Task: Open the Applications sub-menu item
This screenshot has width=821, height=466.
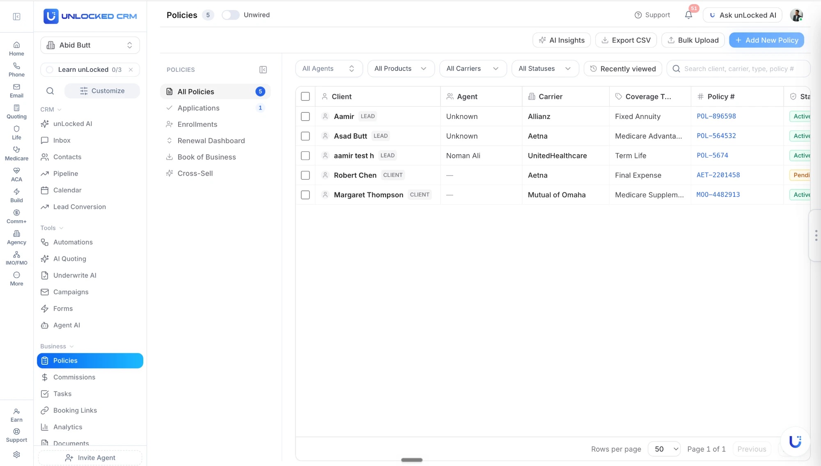Action: tap(215, 108)
